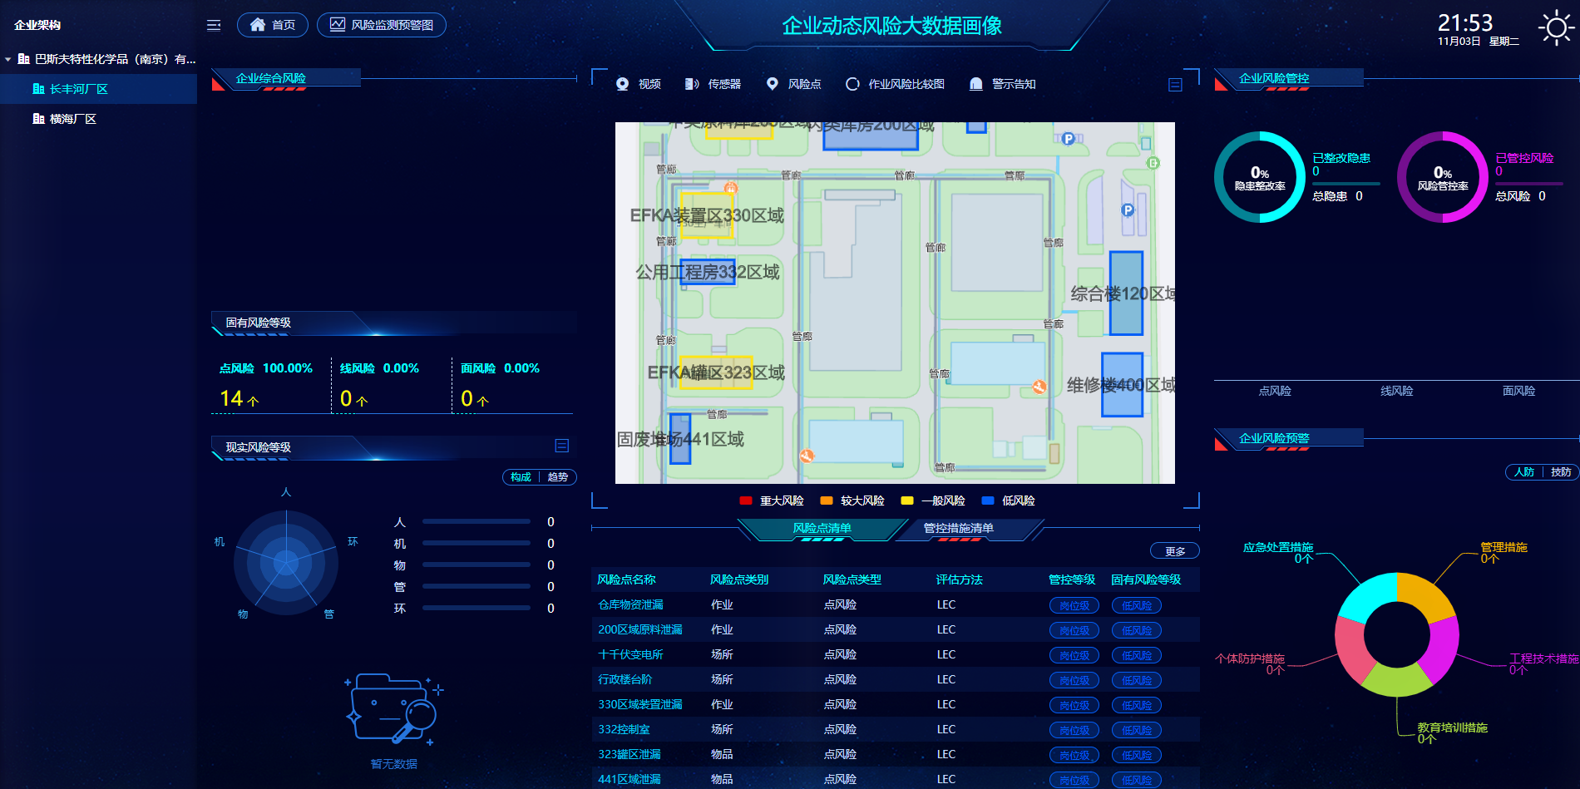Click the hamburger menu collapse icon
The width and height of the screenshot is (1580, 789).
(214, 25)
